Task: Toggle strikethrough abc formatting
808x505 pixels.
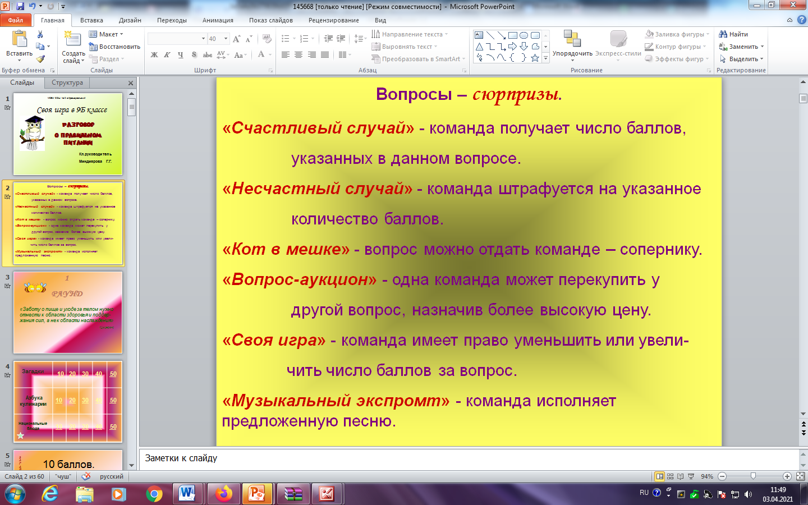Action: [x=208, y=55]
